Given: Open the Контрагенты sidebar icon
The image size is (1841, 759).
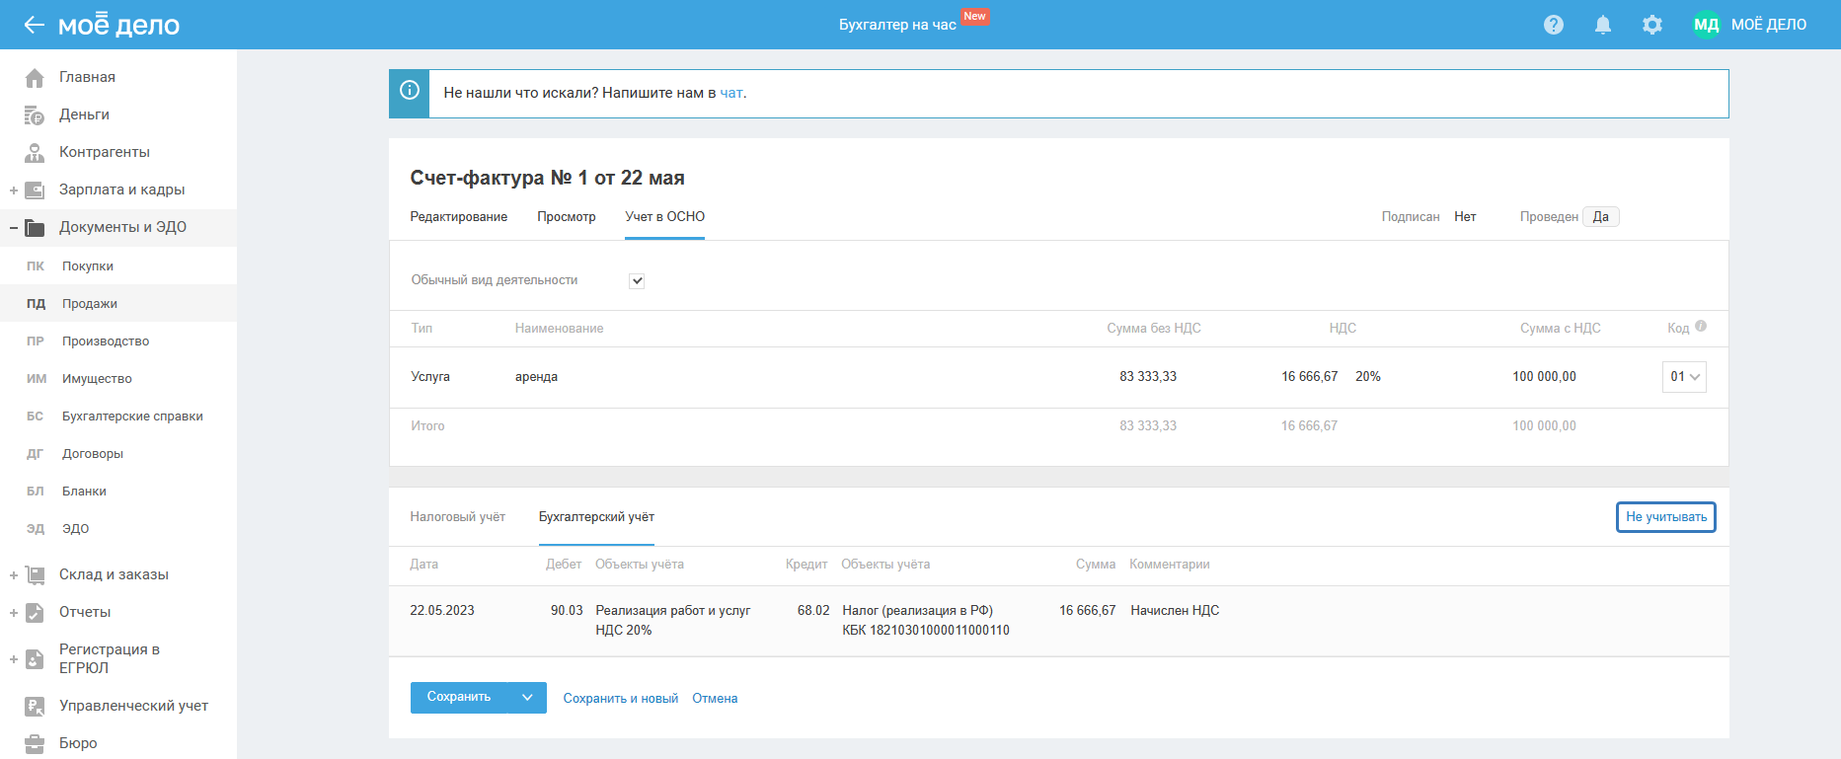Looking at the screenshot, I should pos(35,152).
